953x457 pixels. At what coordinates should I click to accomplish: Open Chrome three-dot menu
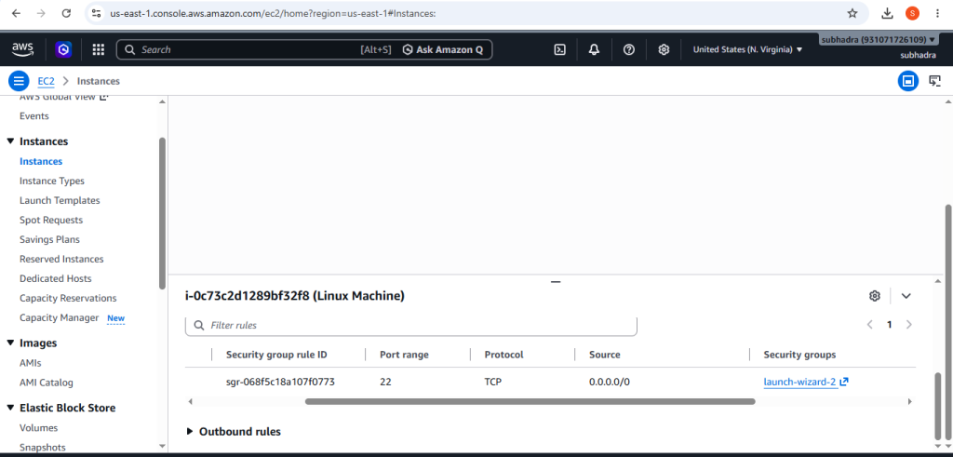[936, 13]
